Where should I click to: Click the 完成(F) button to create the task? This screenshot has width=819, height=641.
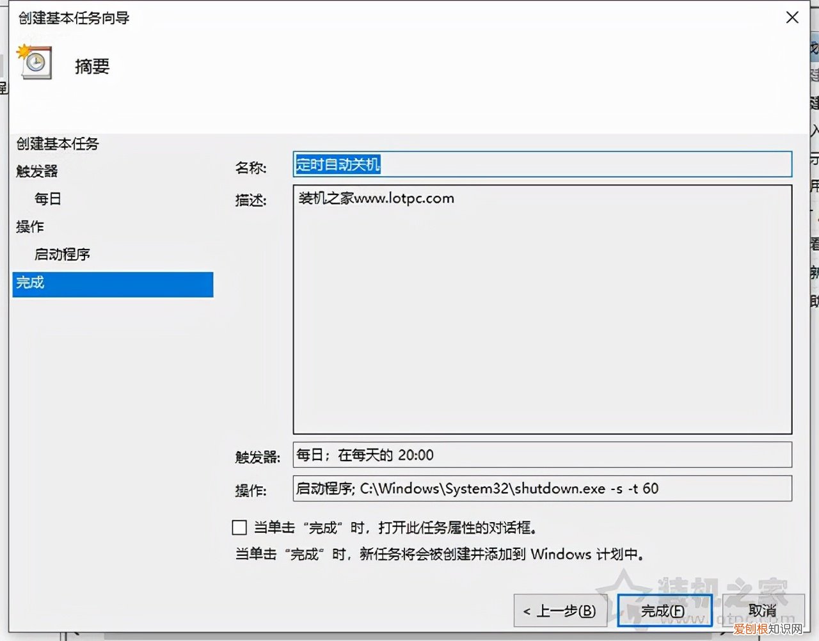[664, 610]
